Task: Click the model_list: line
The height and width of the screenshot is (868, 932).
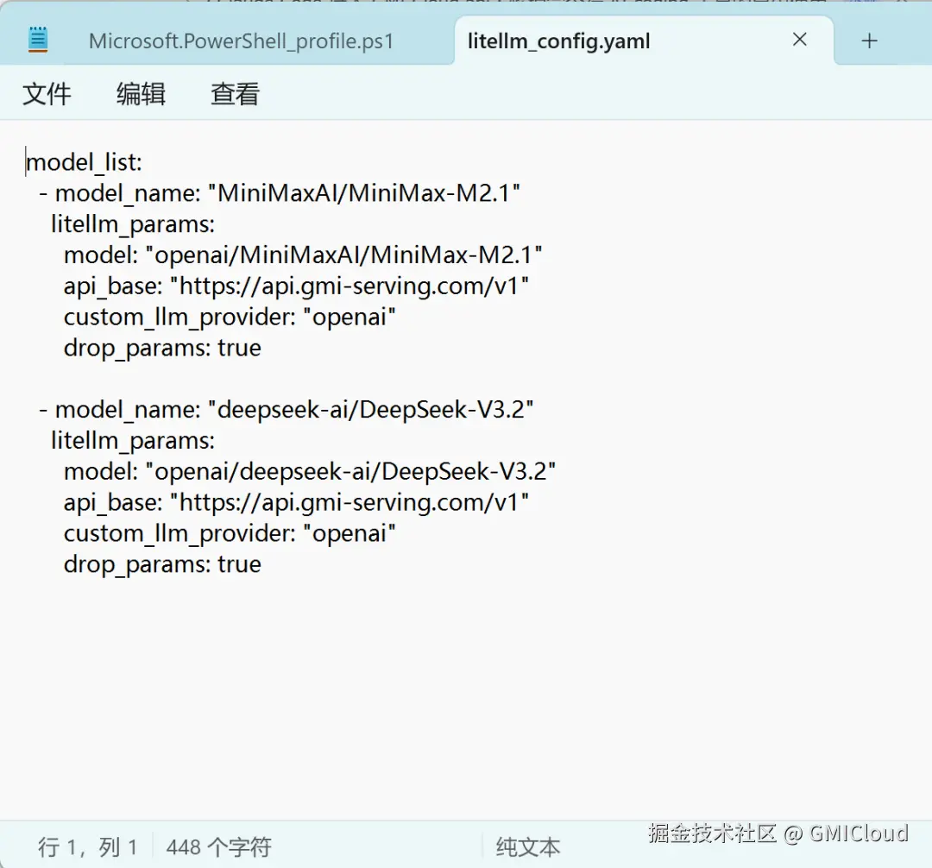Action: pos(84,162)
